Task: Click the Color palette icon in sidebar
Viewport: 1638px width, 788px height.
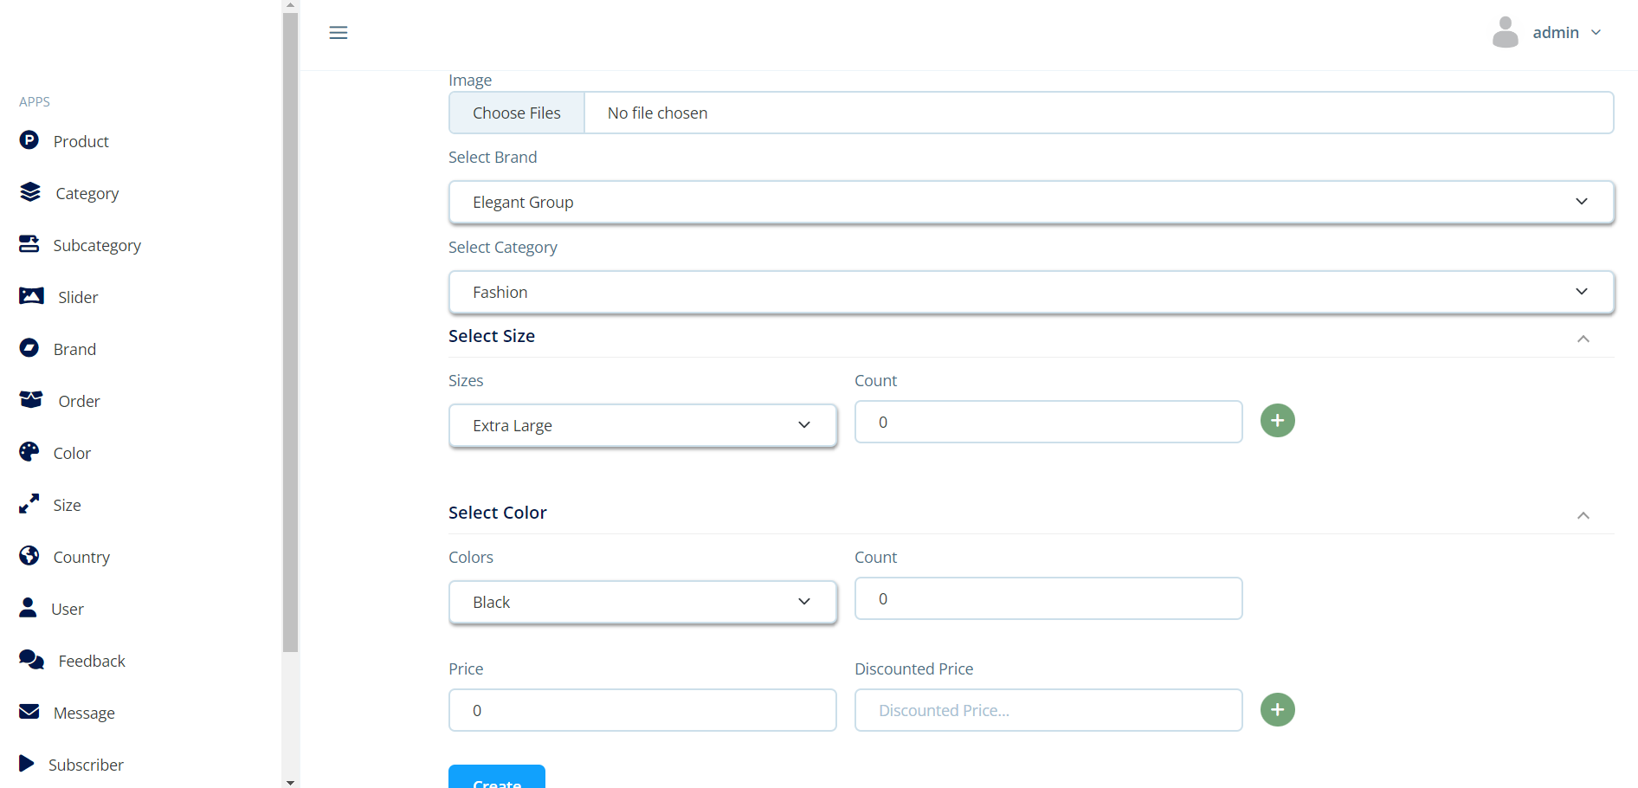Action: coord(29,452)
